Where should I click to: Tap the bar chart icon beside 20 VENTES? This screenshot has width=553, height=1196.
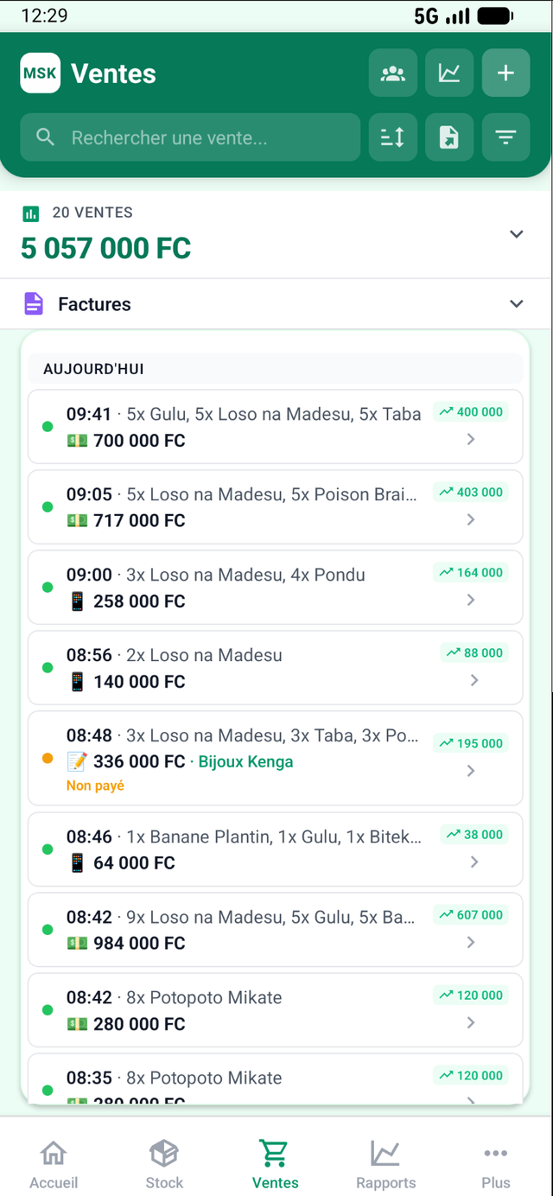(28, 213)
